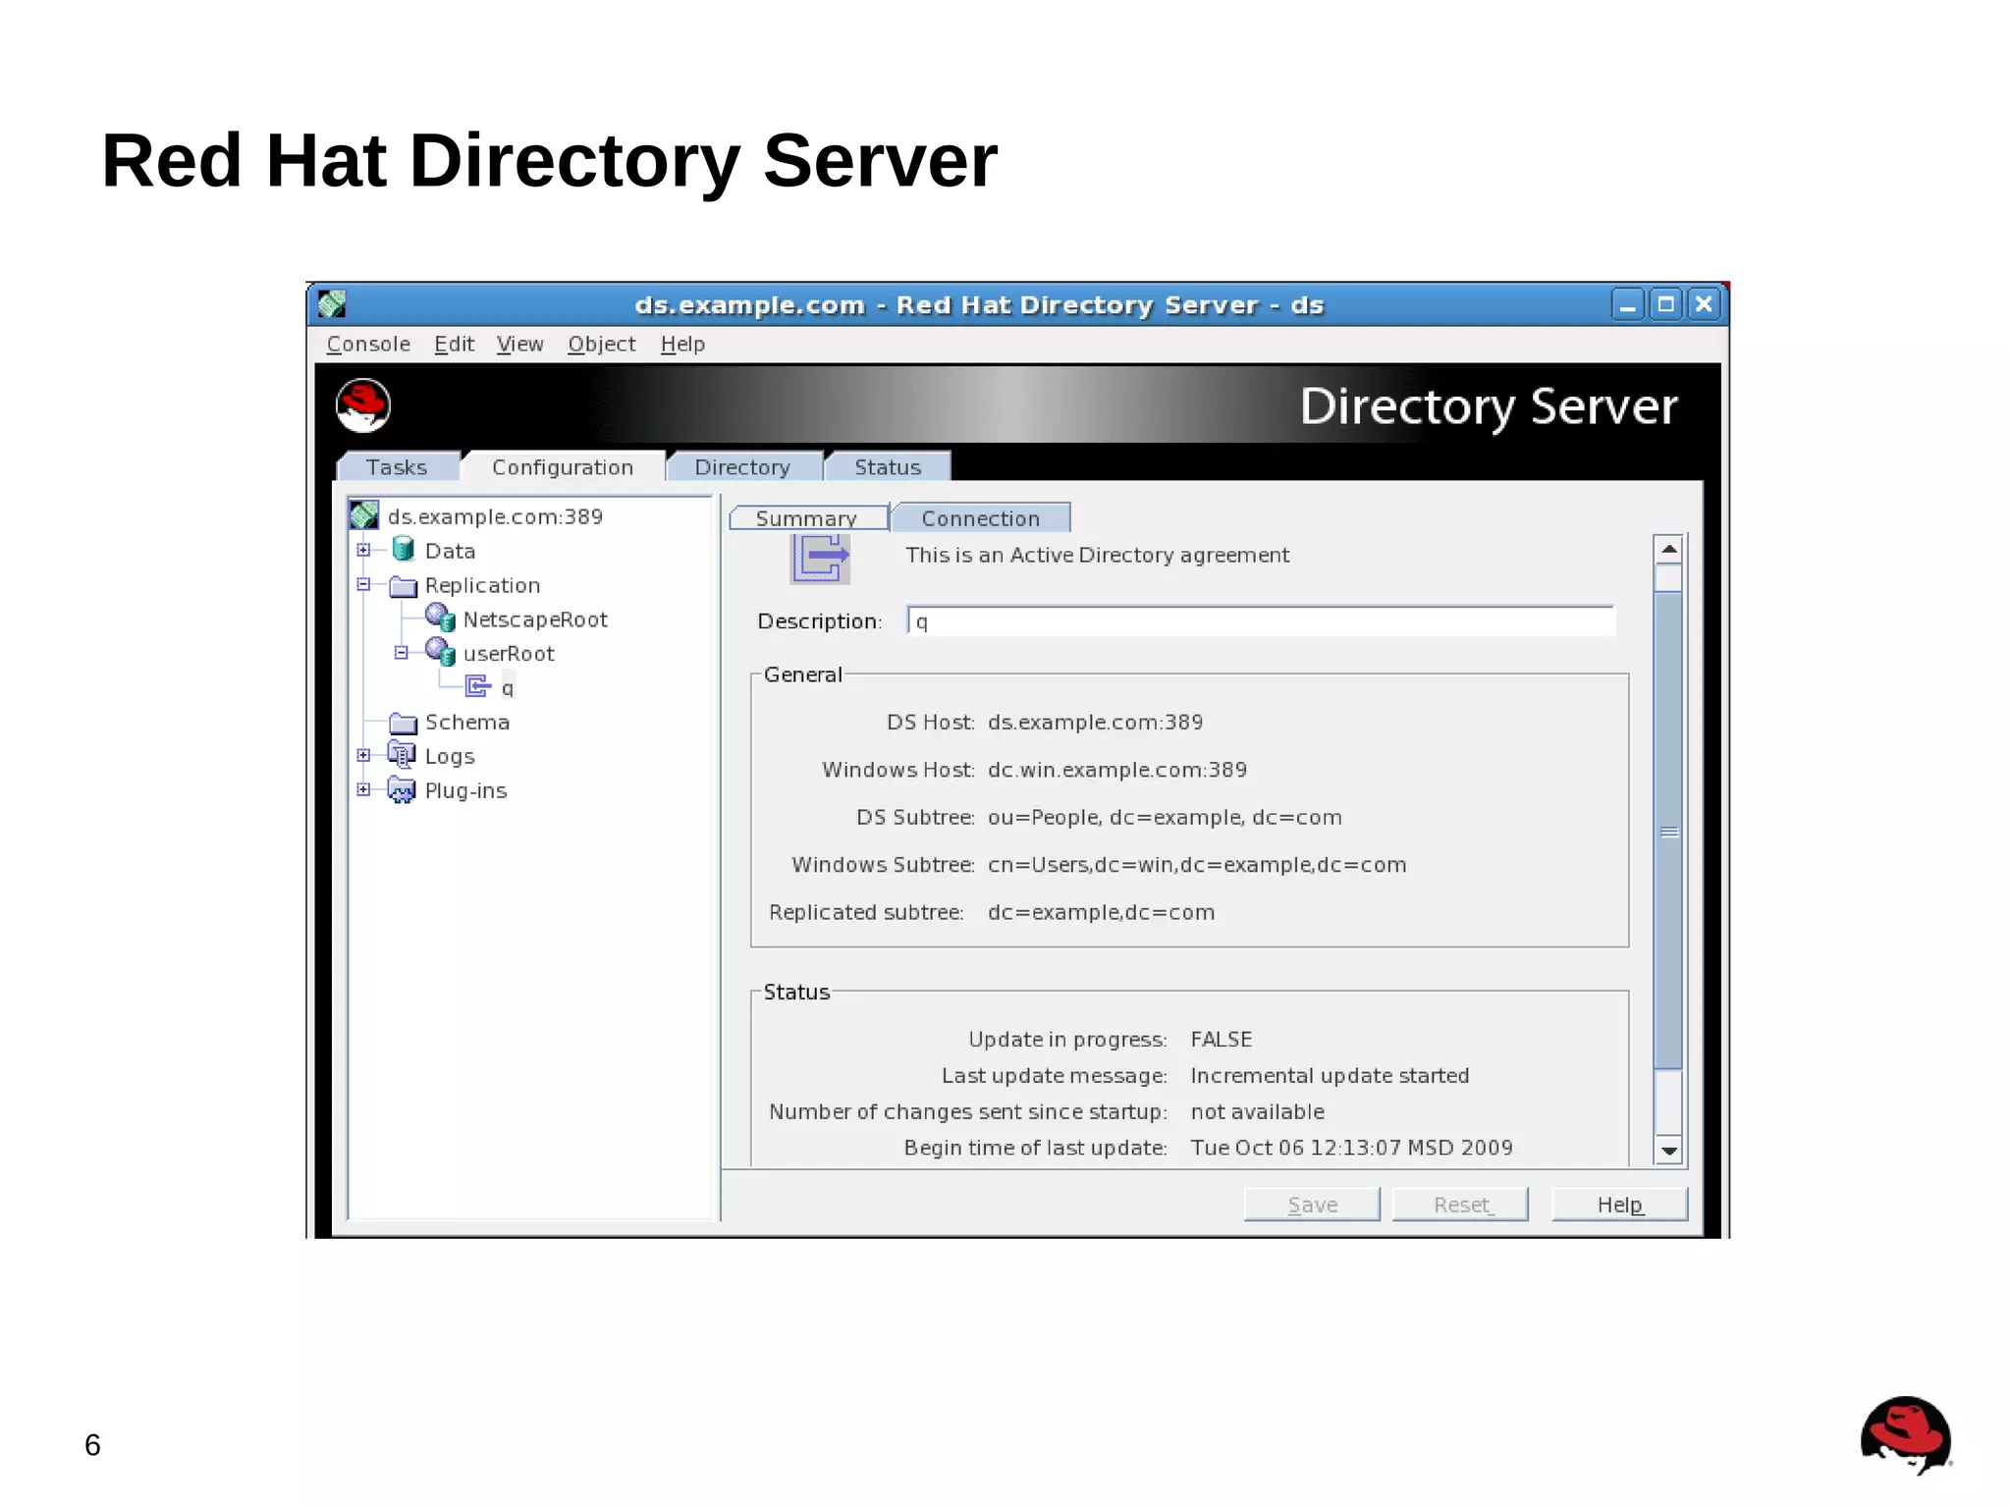Click the vertical scrollbar thumb
The image size is (2011, 1507).
(1668, 830)
